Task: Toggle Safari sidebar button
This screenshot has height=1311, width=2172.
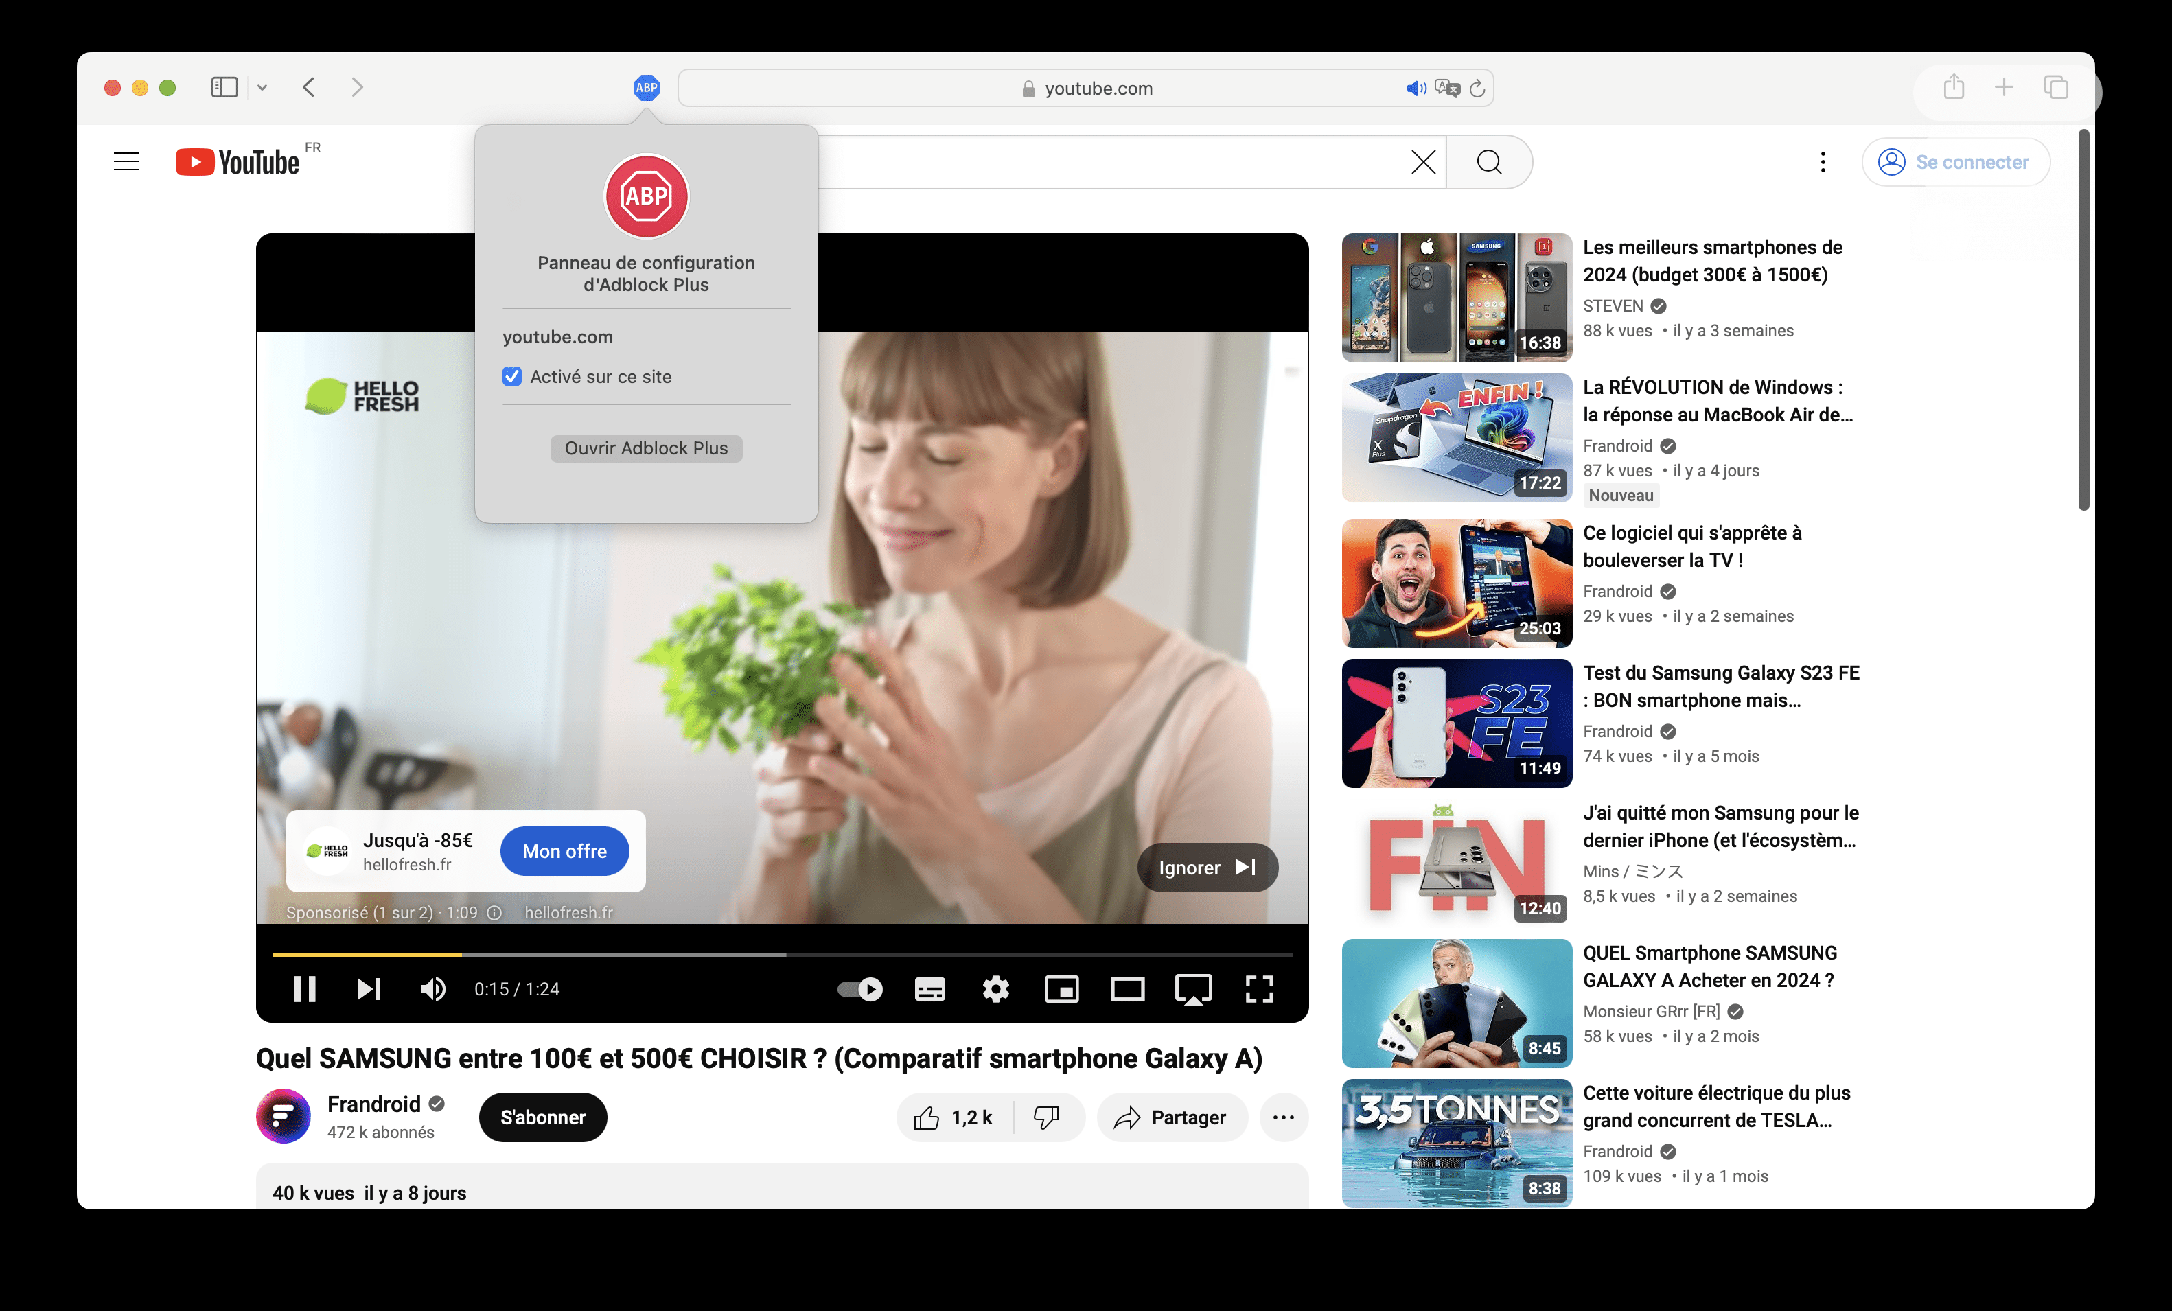Action: (x=224, y=87)
